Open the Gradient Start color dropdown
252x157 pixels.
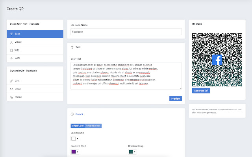[77, 152]
